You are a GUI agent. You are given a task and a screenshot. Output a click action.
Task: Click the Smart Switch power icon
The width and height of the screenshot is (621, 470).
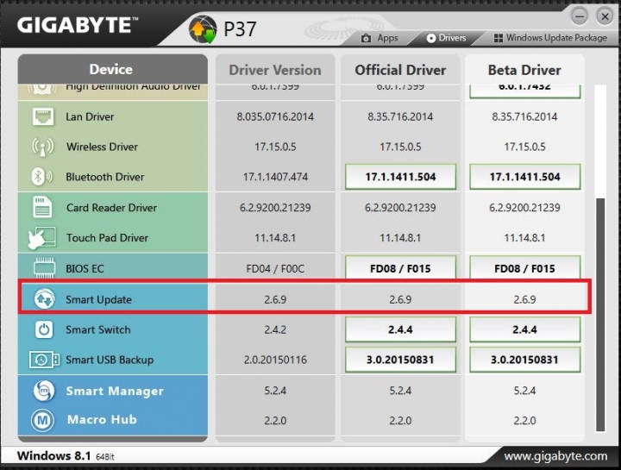tap(44, 329)
